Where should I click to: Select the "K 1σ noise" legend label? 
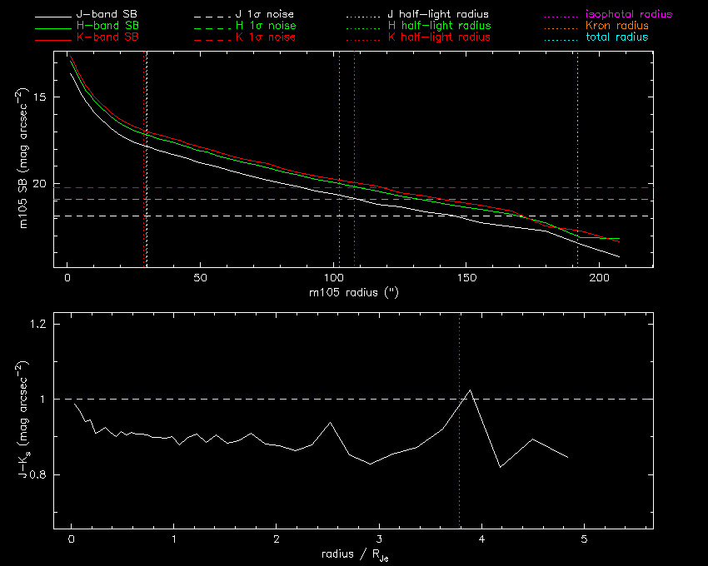(x=262, y=38)
